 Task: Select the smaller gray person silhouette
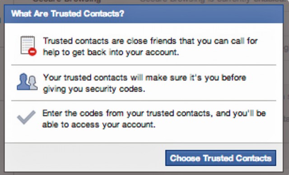33,83
